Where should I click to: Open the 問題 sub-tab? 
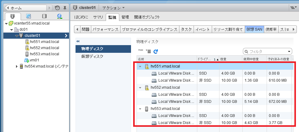[85, 29]
